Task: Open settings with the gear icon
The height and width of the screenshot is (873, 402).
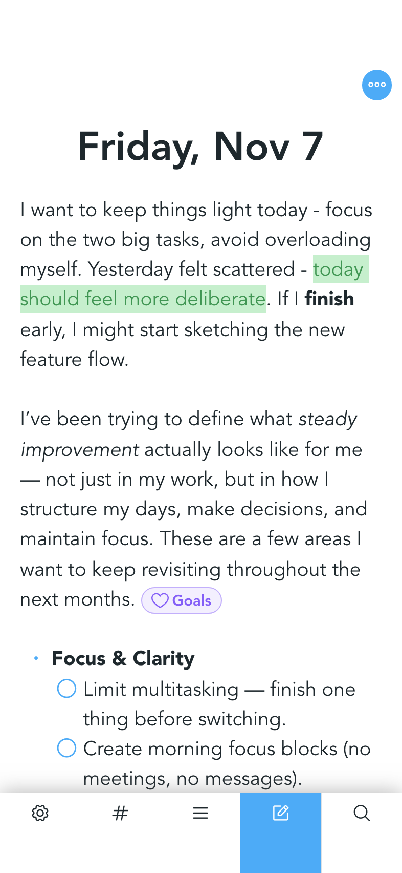Action: [40, 813]
